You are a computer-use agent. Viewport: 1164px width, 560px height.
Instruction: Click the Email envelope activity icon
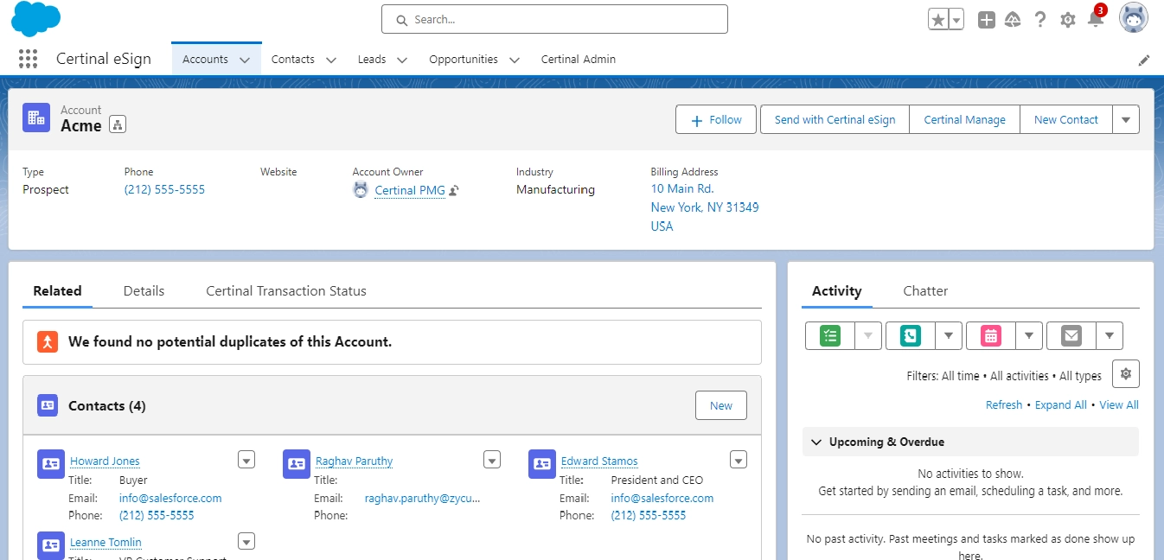coord(1071,335)
